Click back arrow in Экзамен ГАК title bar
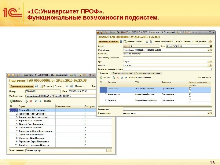The image size is (220, 165). pos(101,32)
